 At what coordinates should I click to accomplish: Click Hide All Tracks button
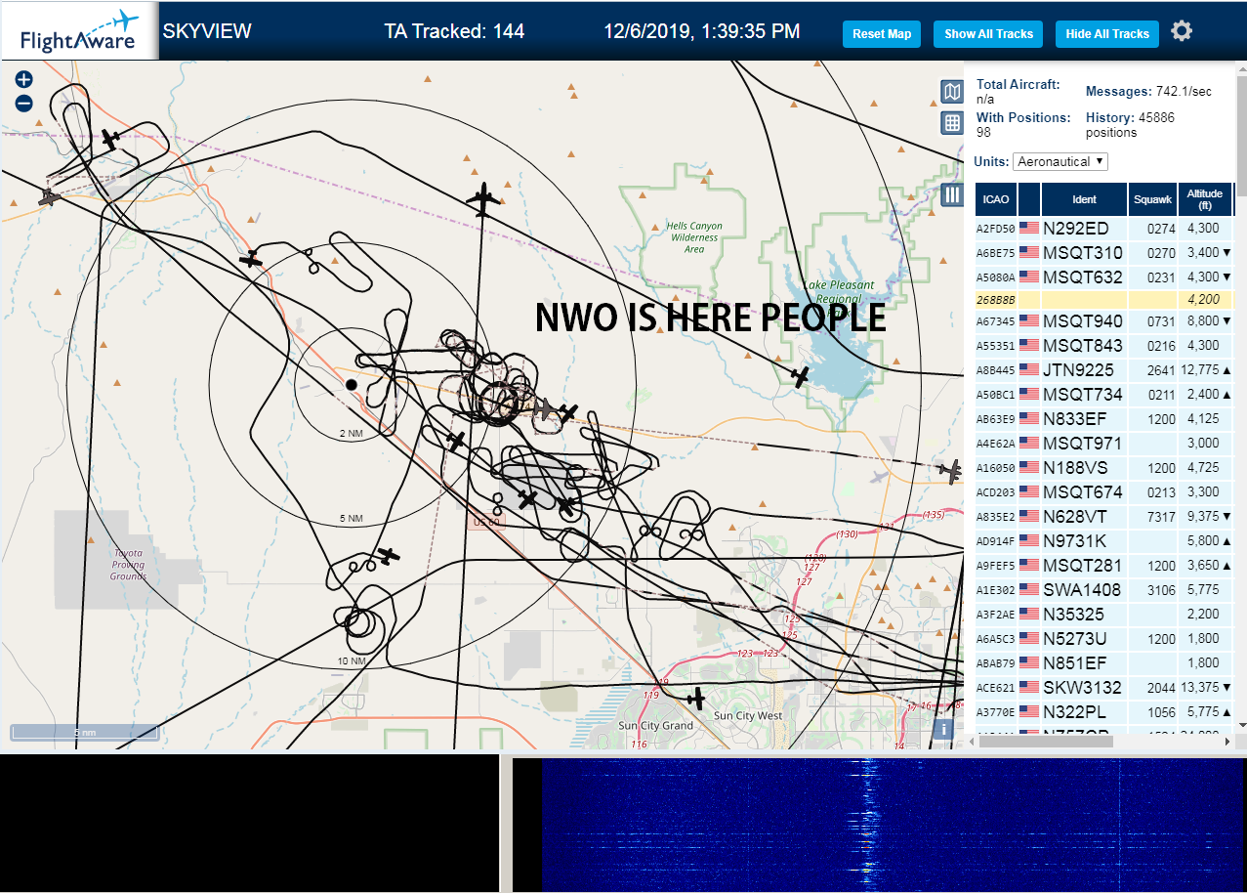pyautogui.click(x=1107, y=34)
